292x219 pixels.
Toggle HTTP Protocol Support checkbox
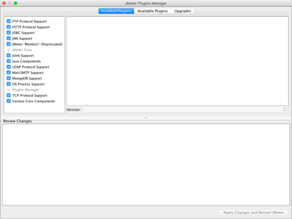[9, 27]
